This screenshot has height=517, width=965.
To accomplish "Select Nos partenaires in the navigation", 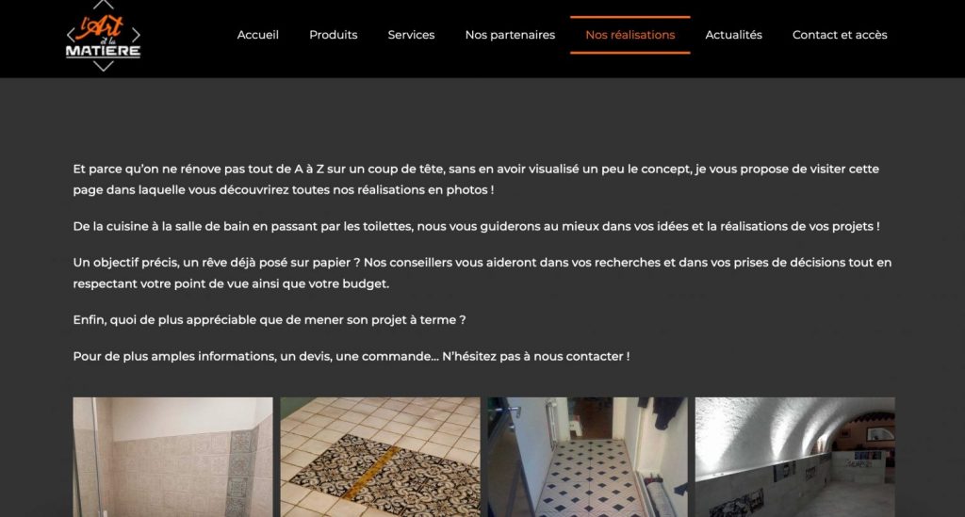I will 510,35.
